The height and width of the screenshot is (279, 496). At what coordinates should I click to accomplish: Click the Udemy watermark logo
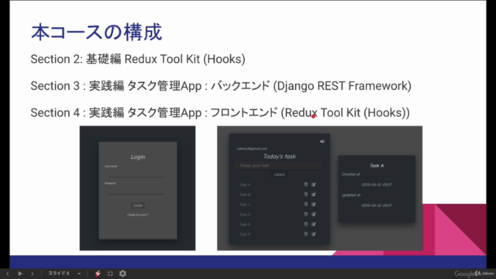484,274
